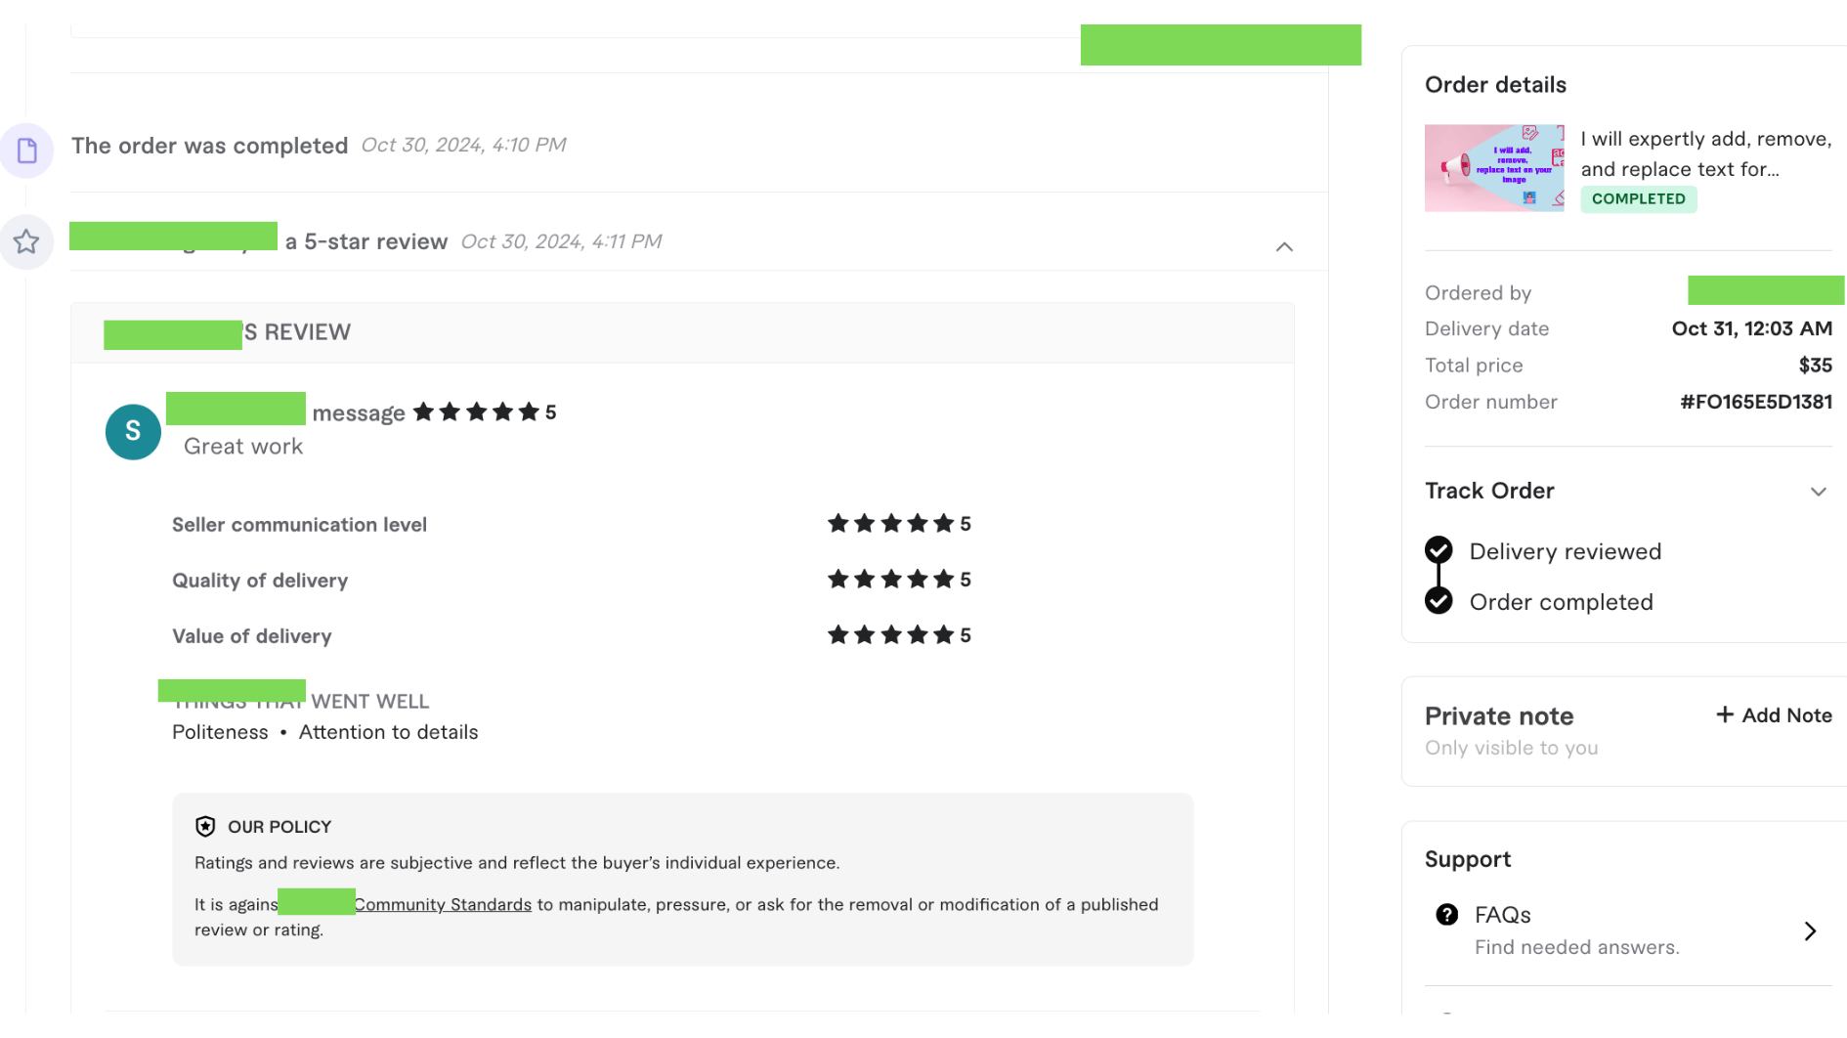Open the gig thumbnail image

pyautogui.click(x=1493, y=168)
